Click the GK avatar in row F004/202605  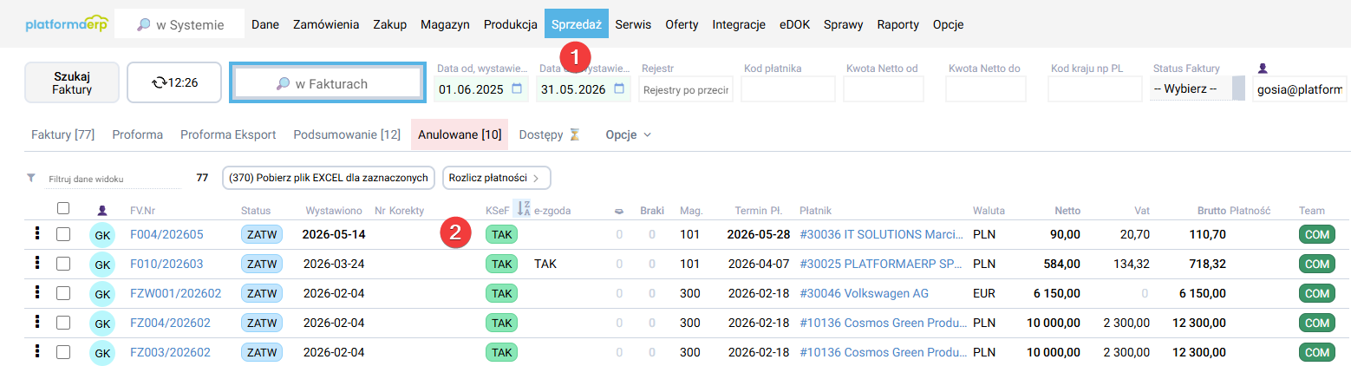coord(102,236)
